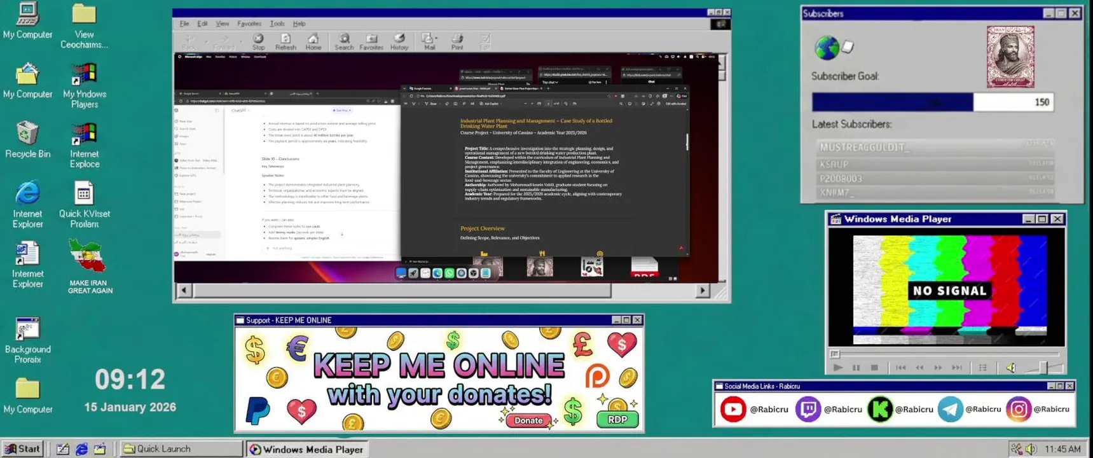The image size is (1093, 458).
Task: Open the Background Proratx desktop icon
Action: pos(27,341)
